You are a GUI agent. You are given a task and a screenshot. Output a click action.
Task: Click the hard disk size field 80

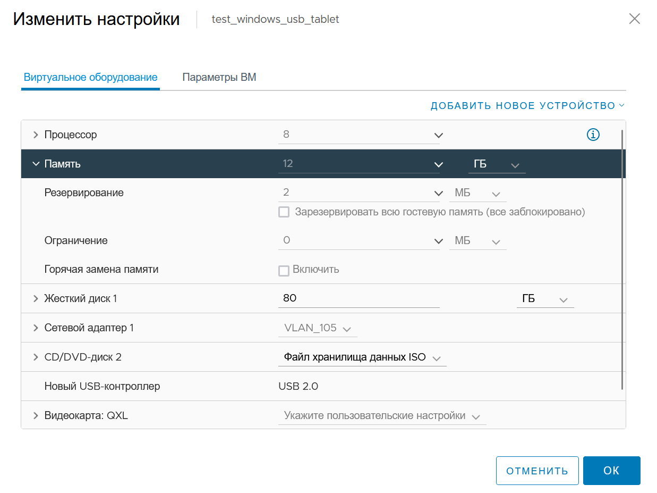[x=359, y=299]
